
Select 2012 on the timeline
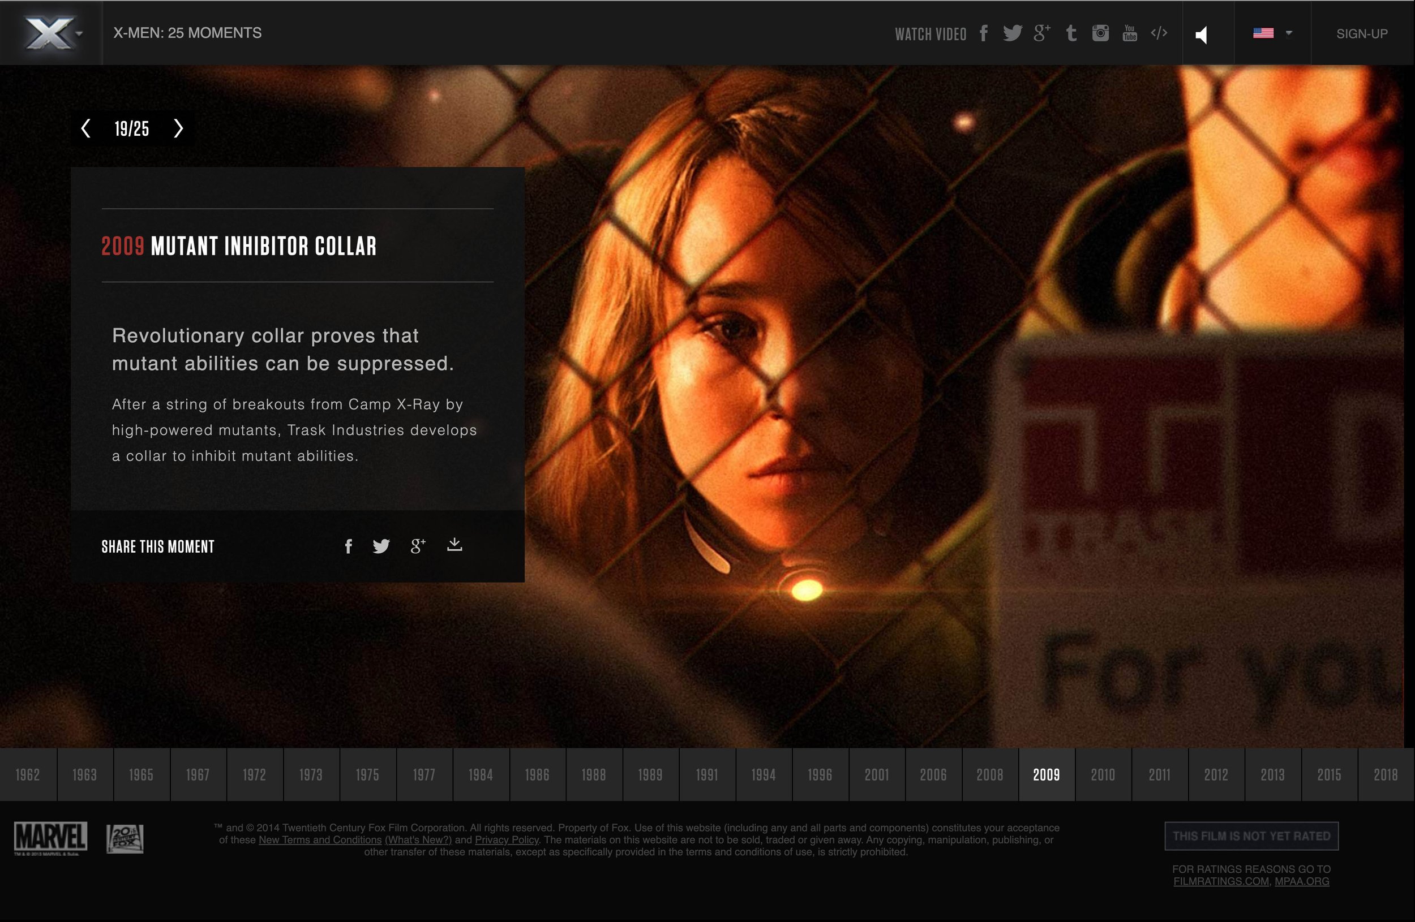(1216, 775)
